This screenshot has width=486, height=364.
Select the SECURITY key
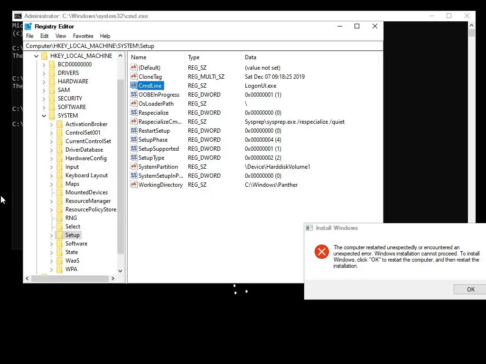coord(70,99)
